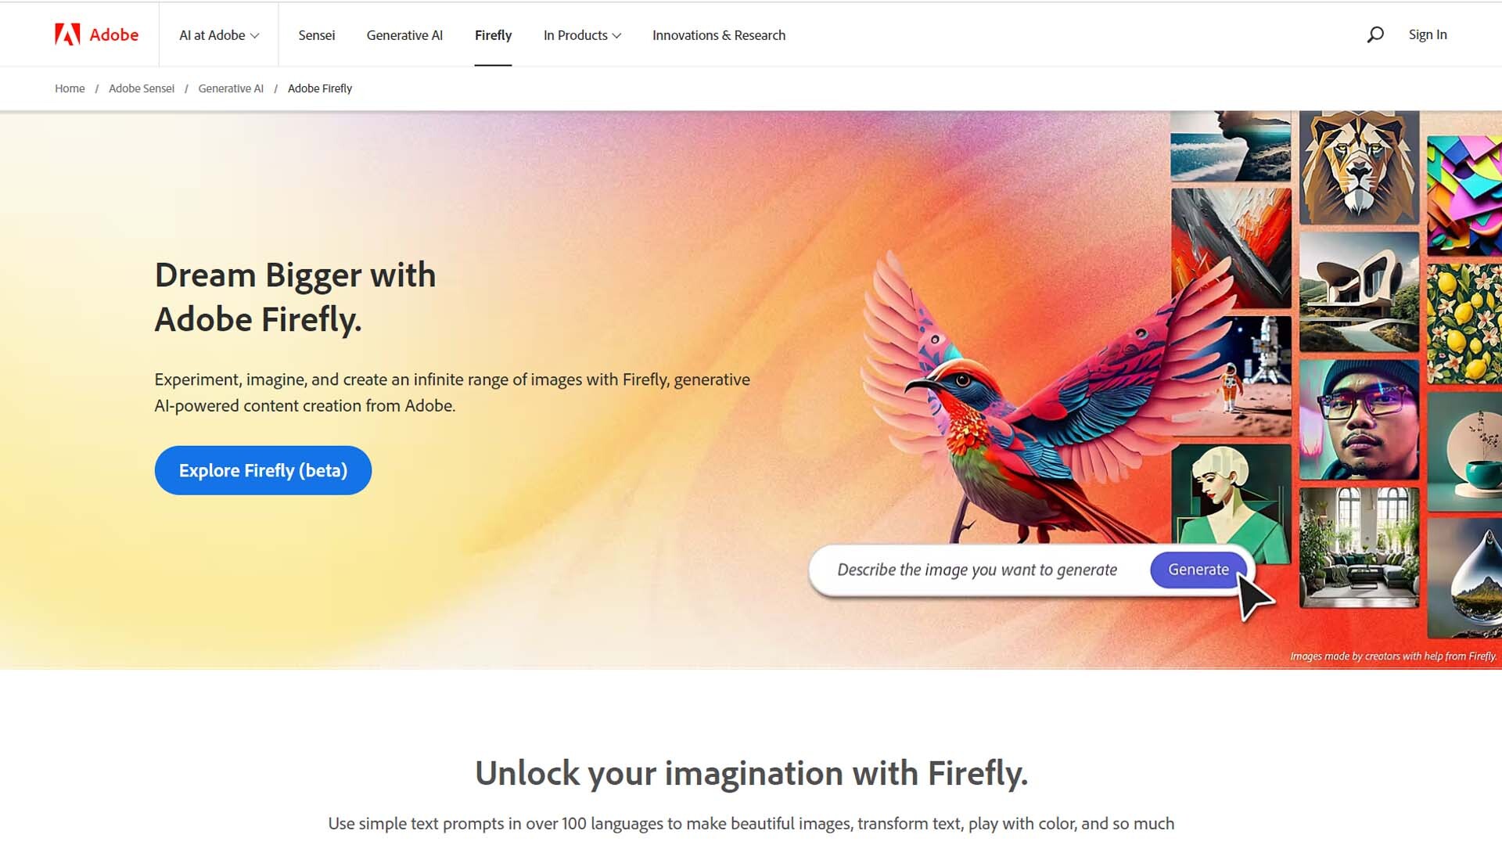Select the man with glasses portrait thumbnail
This screenshot has height=845, width=1502.
pos(1359,420)
